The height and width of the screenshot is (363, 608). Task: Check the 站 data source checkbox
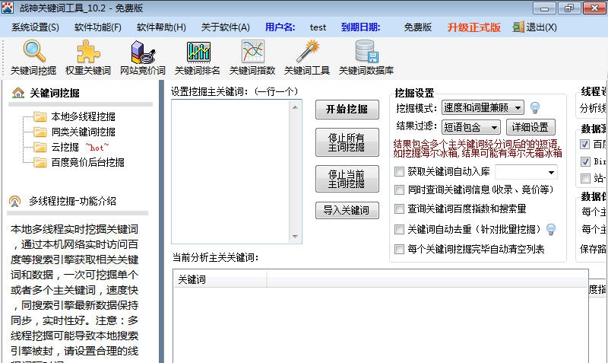click(584, 179)
